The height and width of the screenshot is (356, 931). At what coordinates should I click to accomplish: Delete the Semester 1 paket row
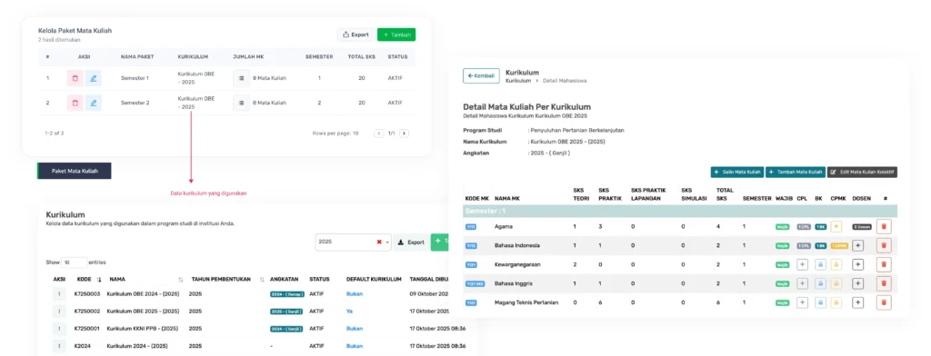coord(75,78)
